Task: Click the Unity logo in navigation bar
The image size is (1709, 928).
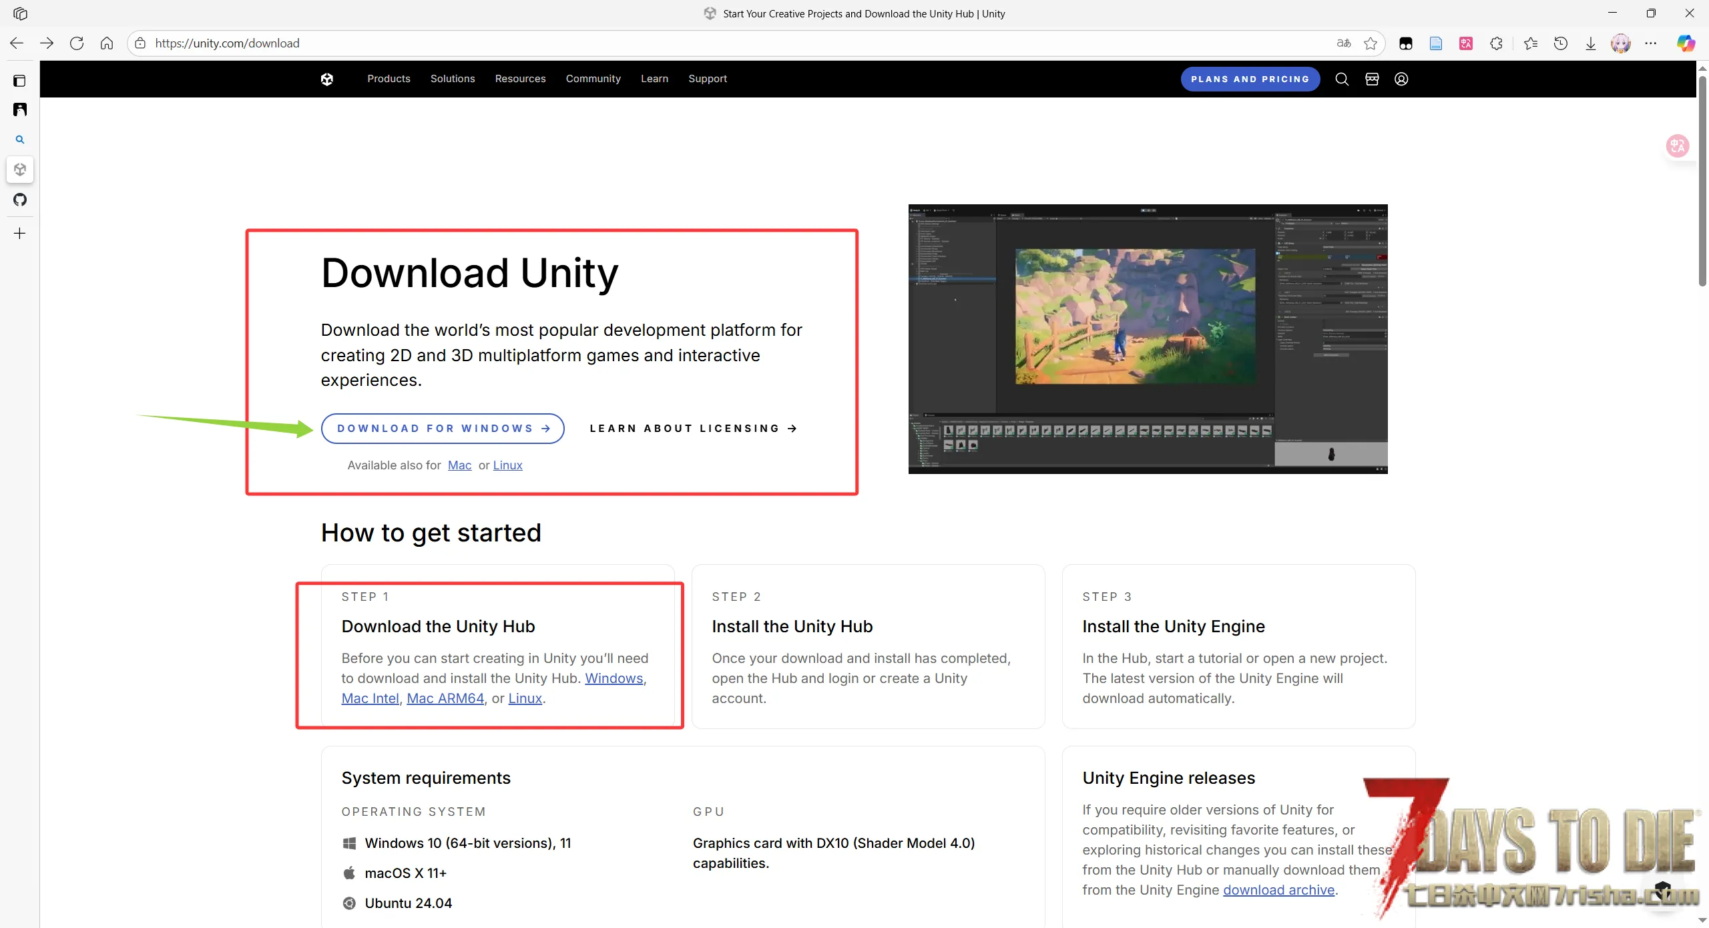Action: [326, 79]
